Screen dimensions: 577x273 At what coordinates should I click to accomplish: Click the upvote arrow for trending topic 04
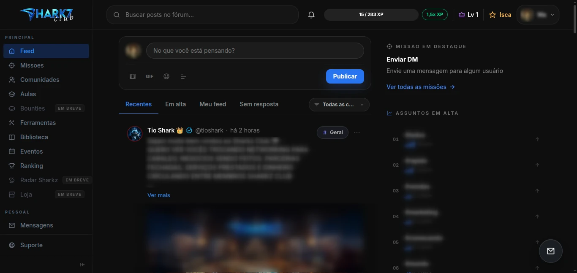click(537, 216)
